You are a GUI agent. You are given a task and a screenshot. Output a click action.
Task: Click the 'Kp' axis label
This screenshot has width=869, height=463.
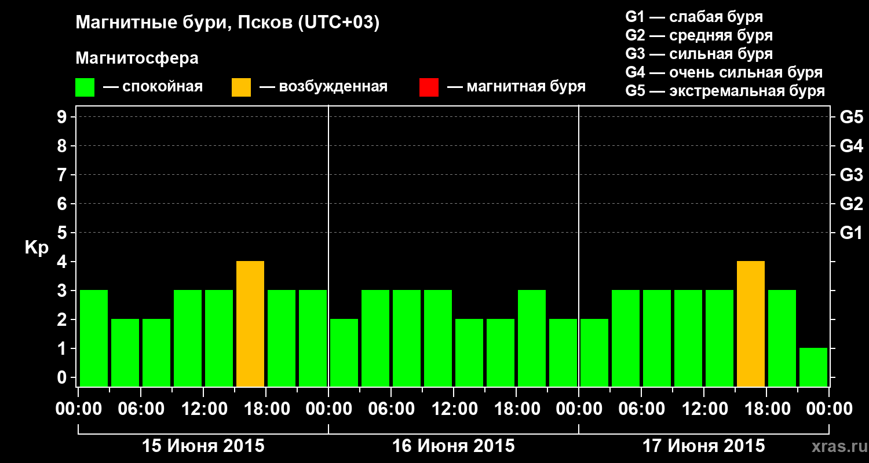(x=36, y=248)
